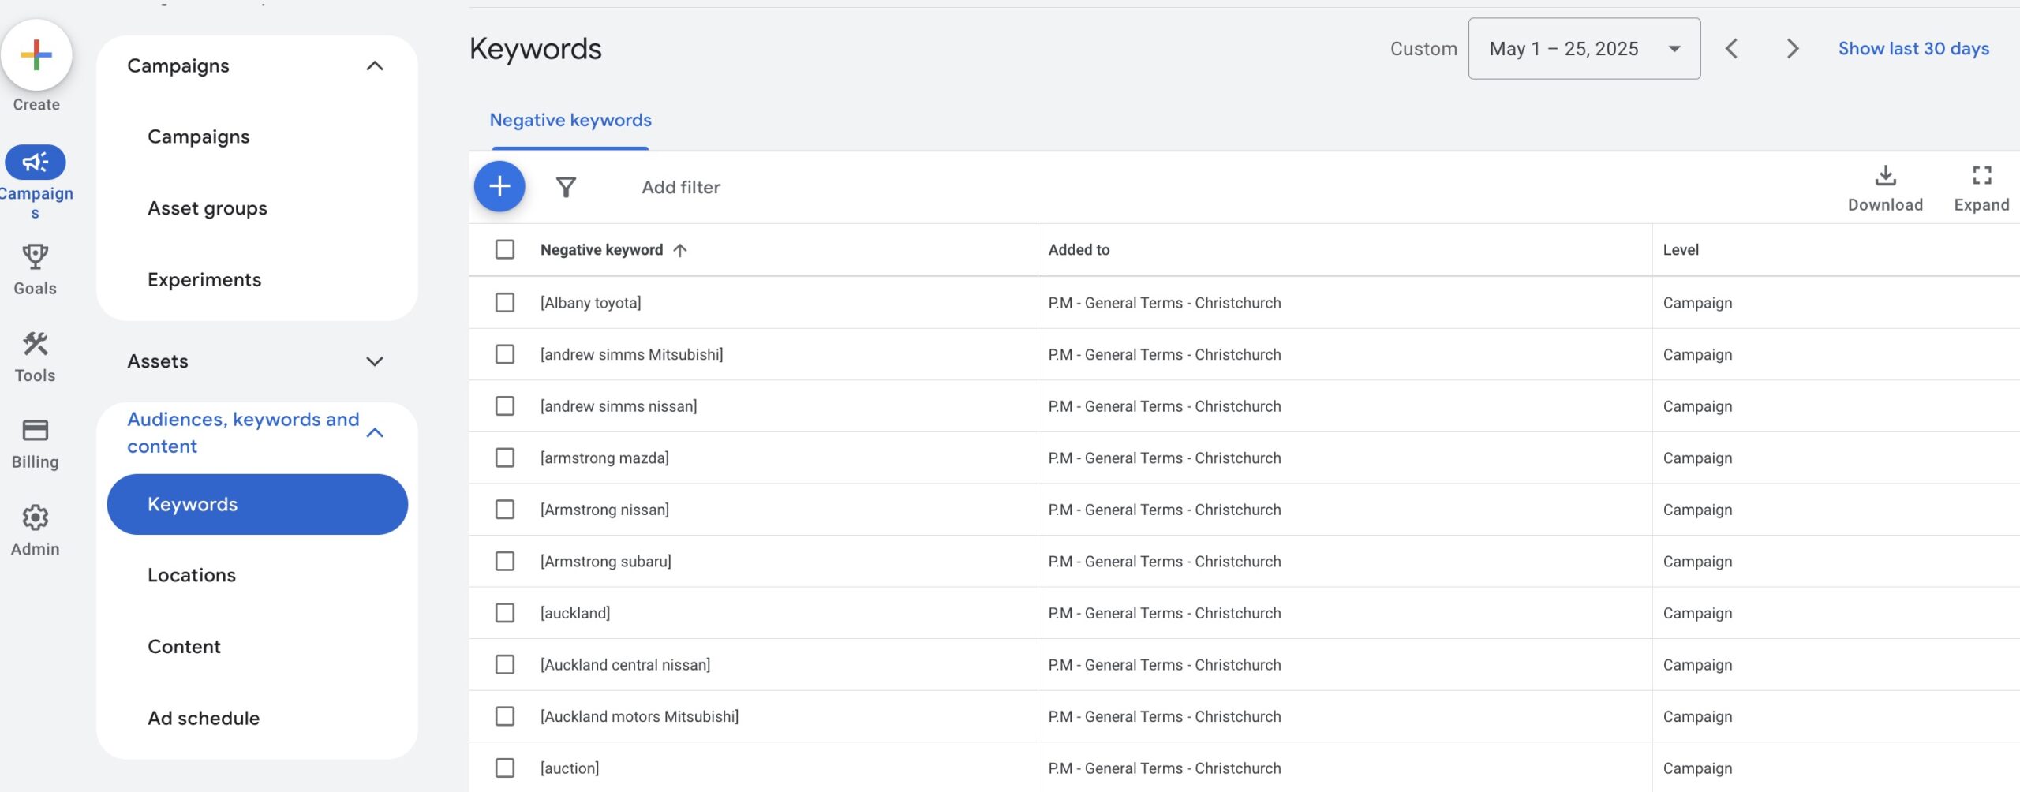Click the [andrew simms Mitsubishi] keyword text
Viewport: 2020px width, 792px height.
coord(631,355)
